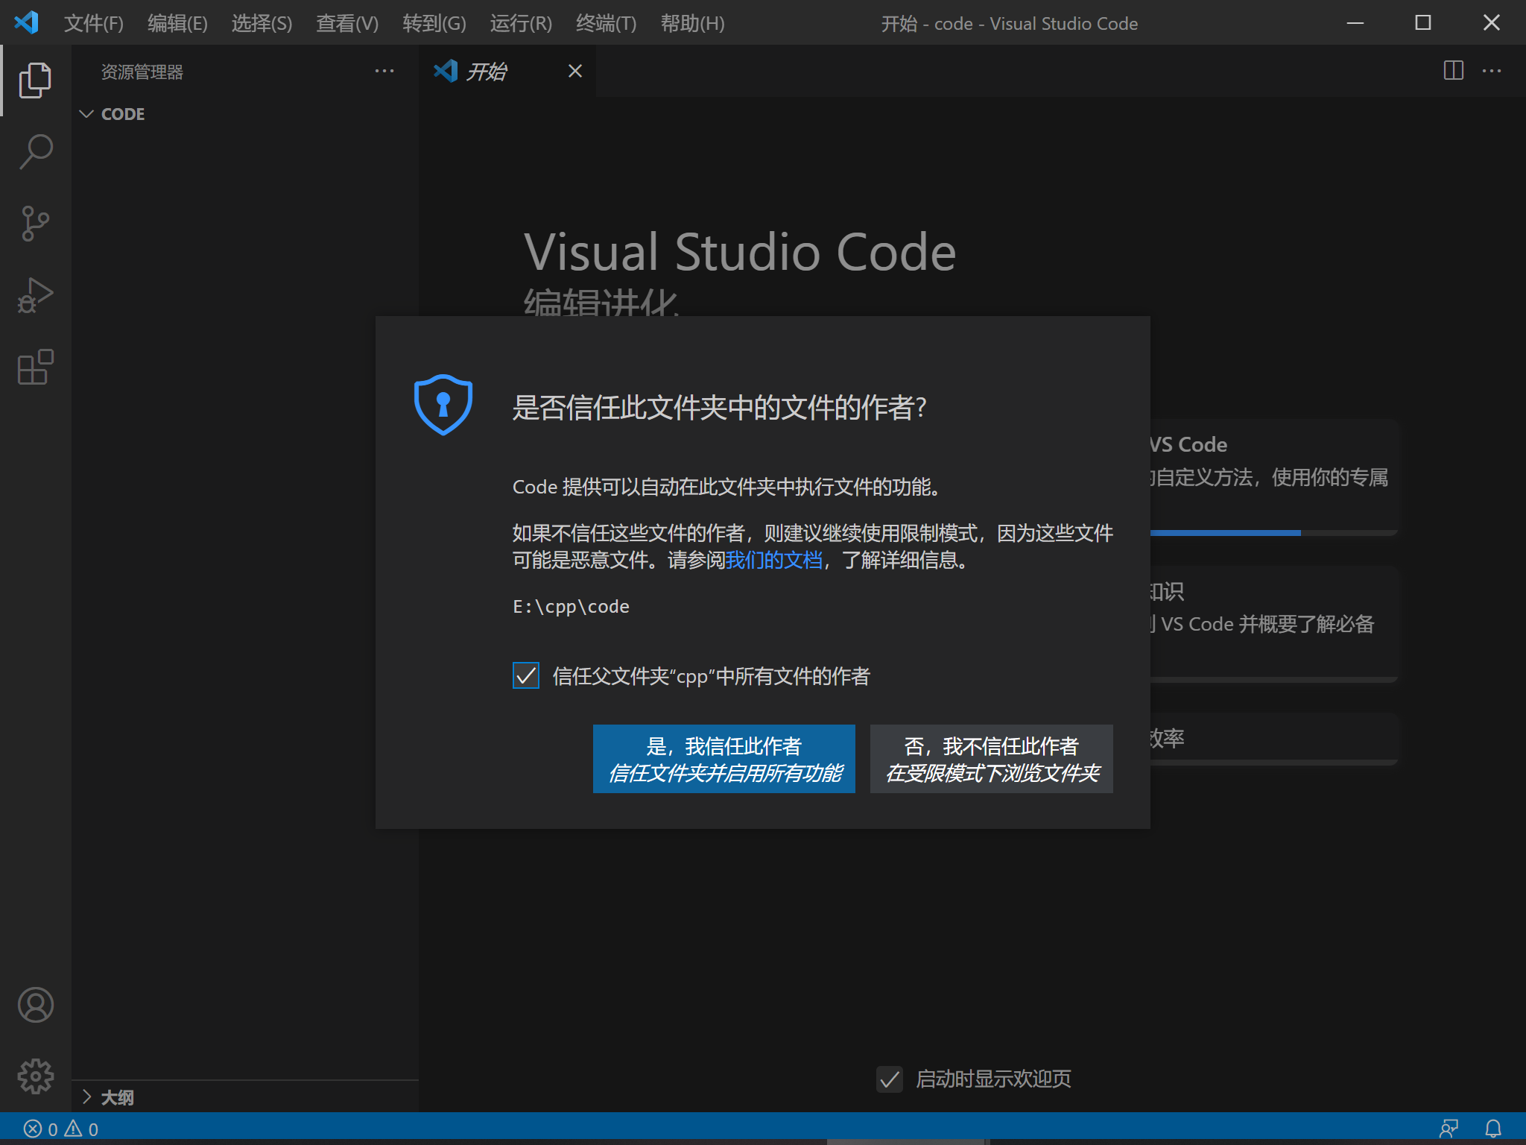Viewport: 1526px width, 1145px height.
Task: Open the Search view icon
Action: pos(35,151)
